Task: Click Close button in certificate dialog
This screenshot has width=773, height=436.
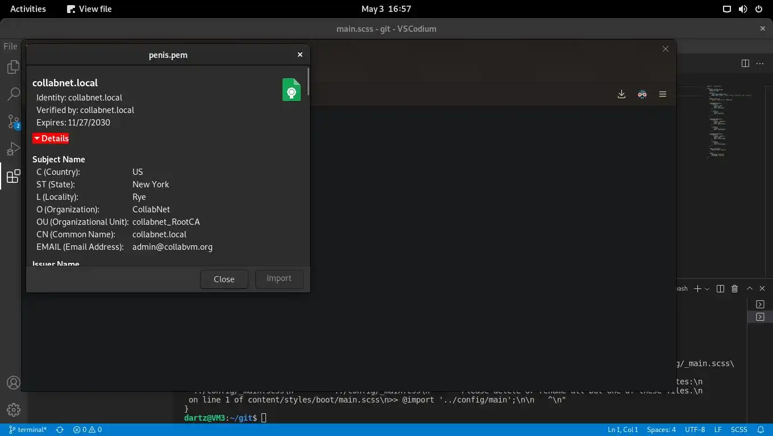Action: (x=224, y=279)
